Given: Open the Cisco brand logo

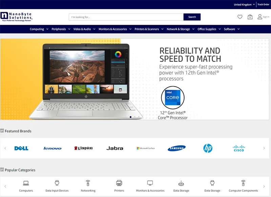Looking at the screenshot, I should (239, 148).
